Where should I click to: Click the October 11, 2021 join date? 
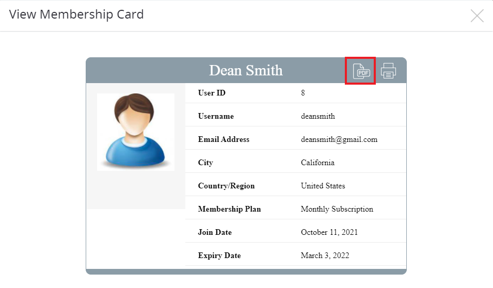(329, 232)
